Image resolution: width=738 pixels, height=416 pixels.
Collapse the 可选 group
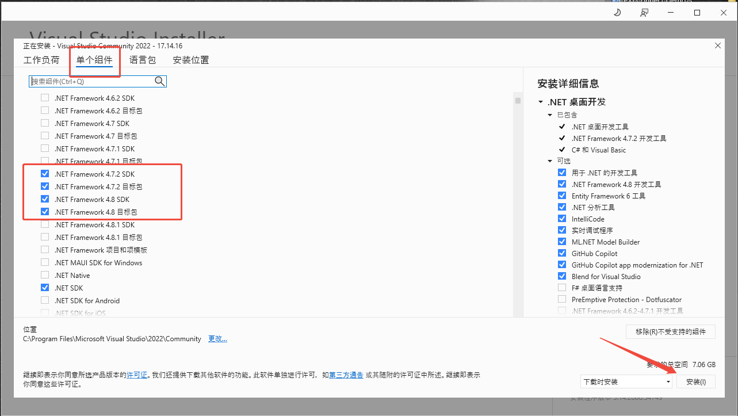point(549,161)
